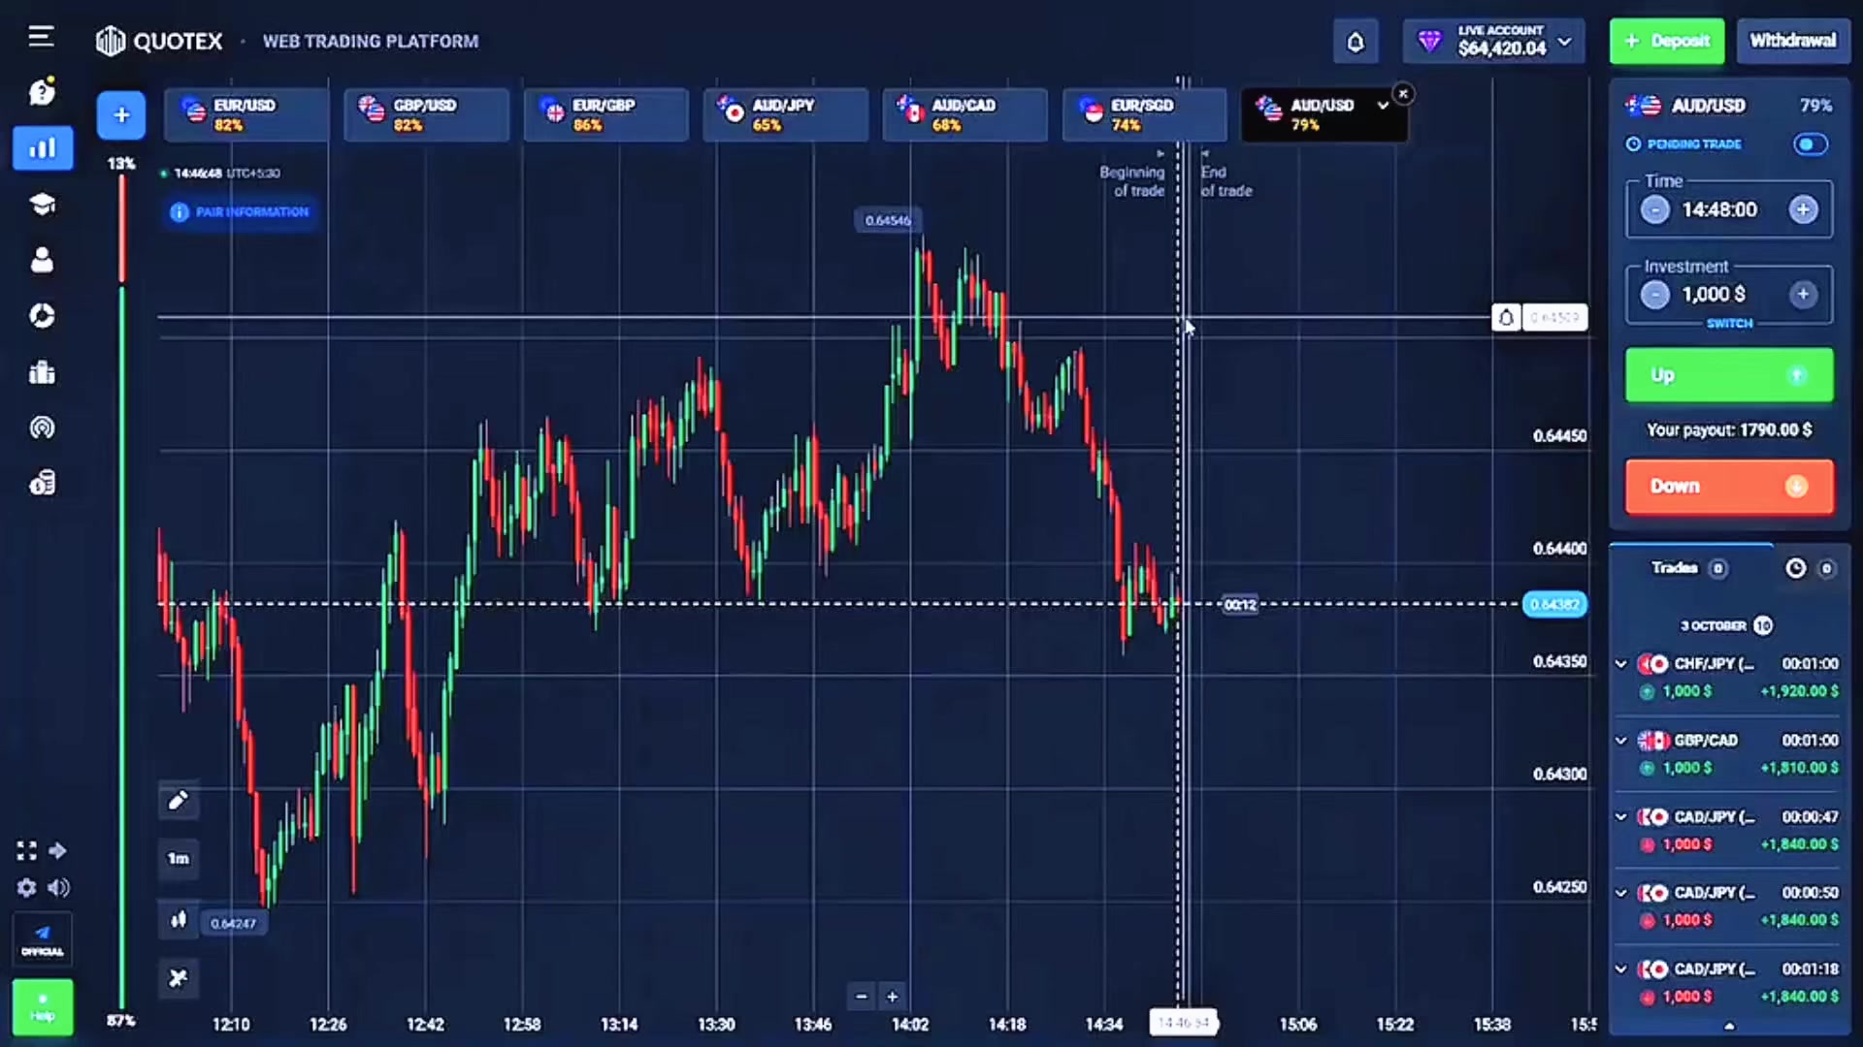
Task: Zoom out chart with minus button
Action: [861, 997]
